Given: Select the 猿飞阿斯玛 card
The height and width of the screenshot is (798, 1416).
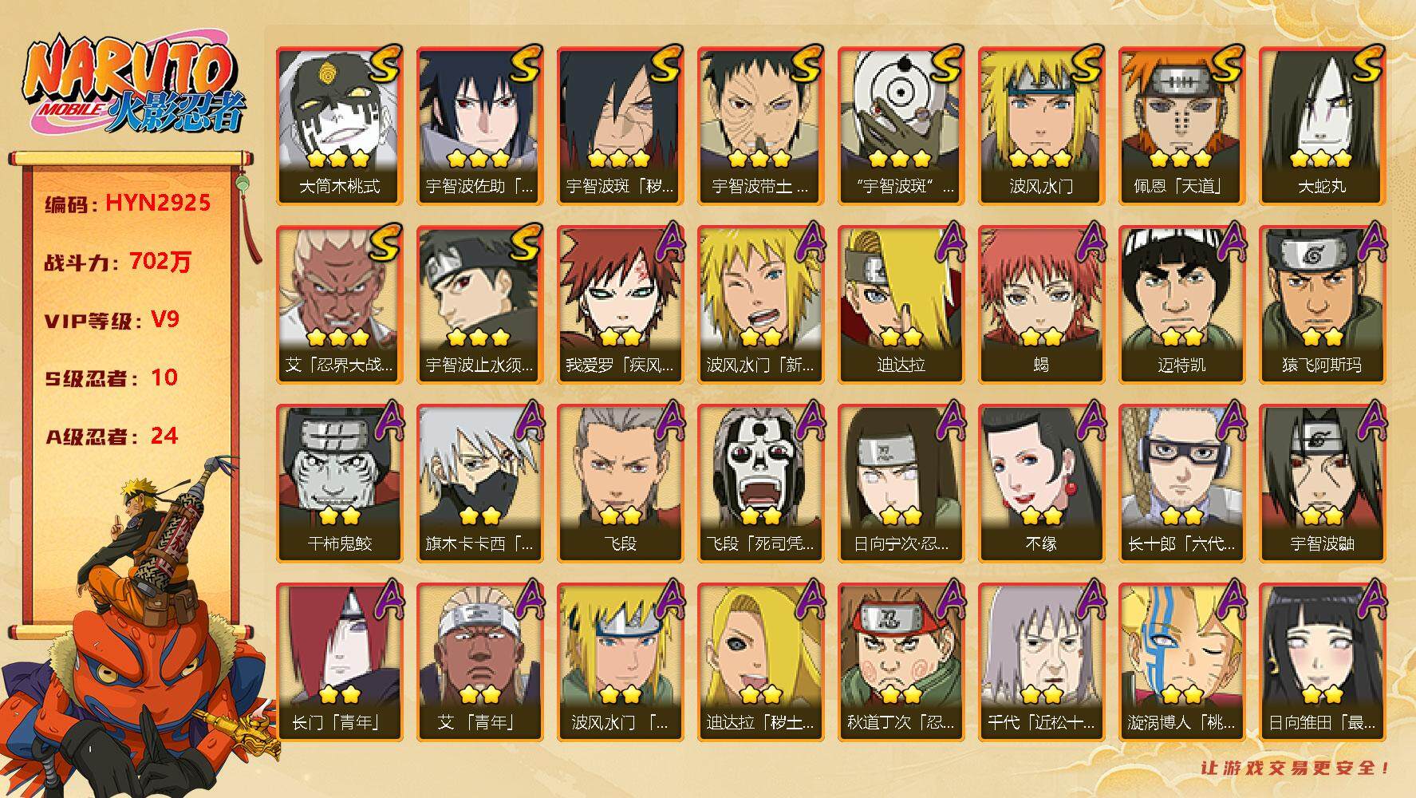Looking at the screenshot, I should pos(1322,305).
